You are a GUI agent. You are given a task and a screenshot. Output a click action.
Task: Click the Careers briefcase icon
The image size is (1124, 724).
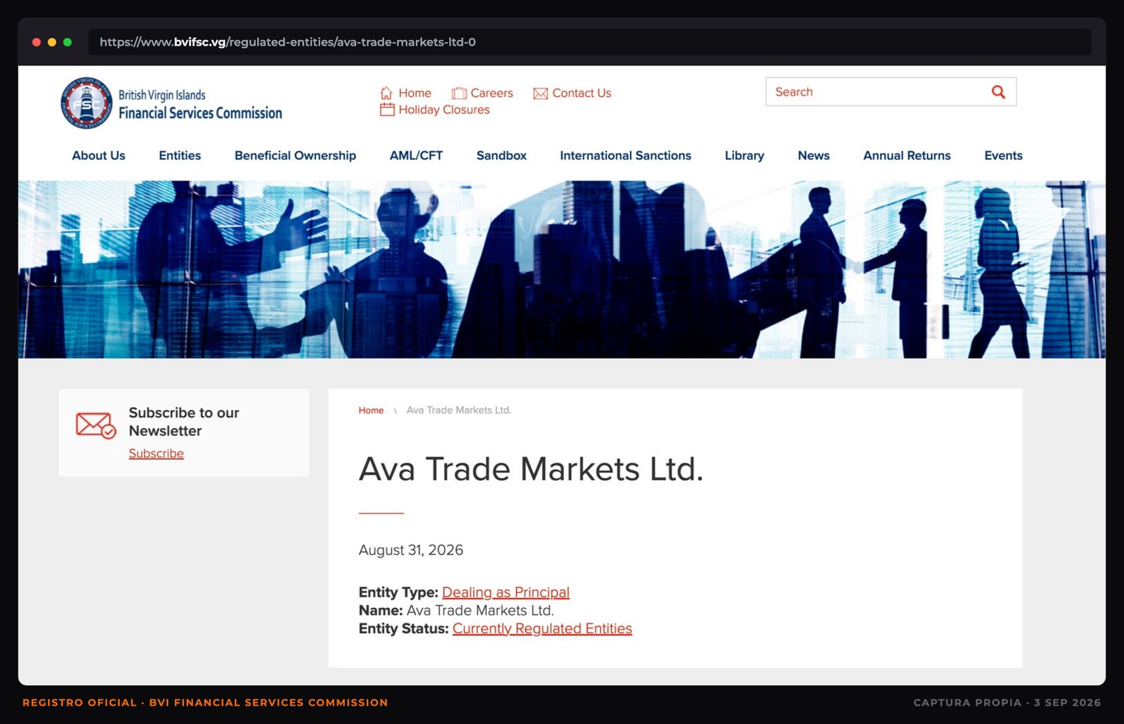[459, 93]
